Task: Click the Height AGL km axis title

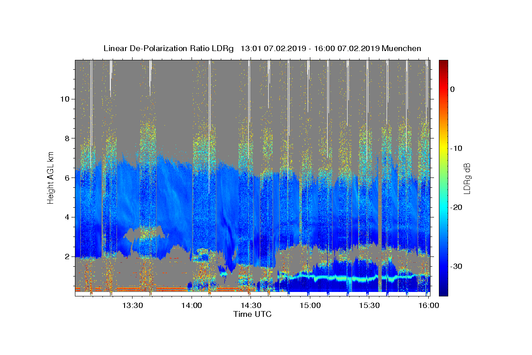Action: tap(51, 177)
